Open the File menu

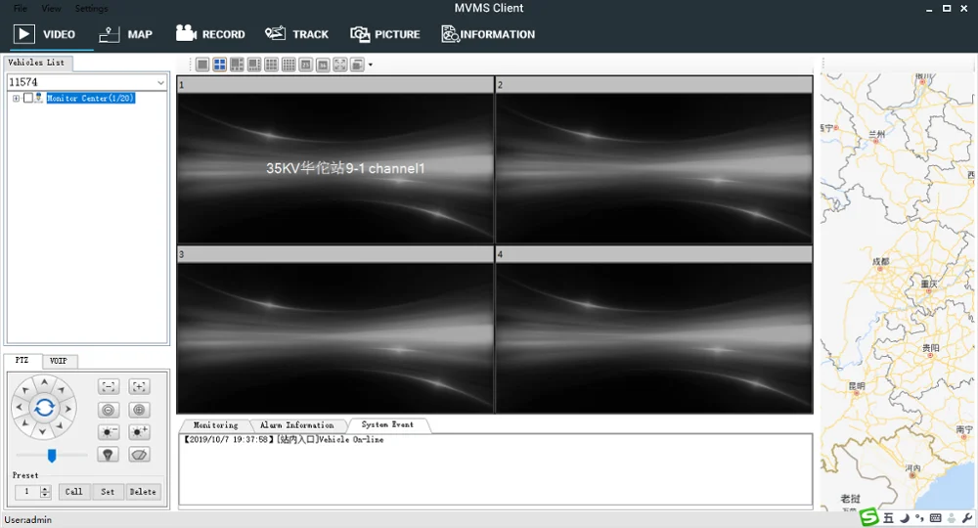point(21,9)
